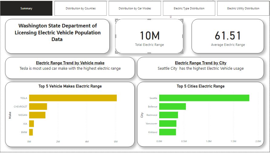The image size is (270, 153).
Task: Select the Seattle bar in cities chart
Action: [204, 98]
